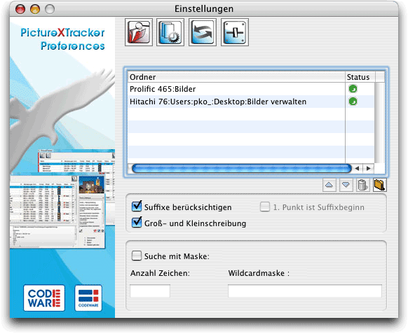The width and height of the screenshot is (408, 334).
Task: Close the Einstellungen window
Action: coord(20,9)
